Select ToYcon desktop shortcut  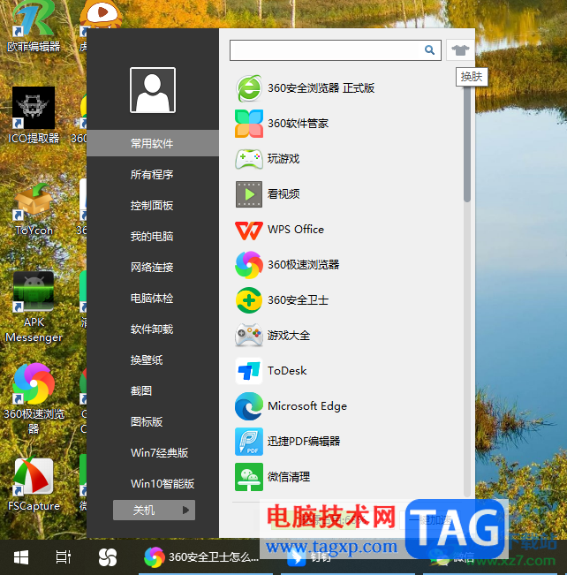point(34,209)
